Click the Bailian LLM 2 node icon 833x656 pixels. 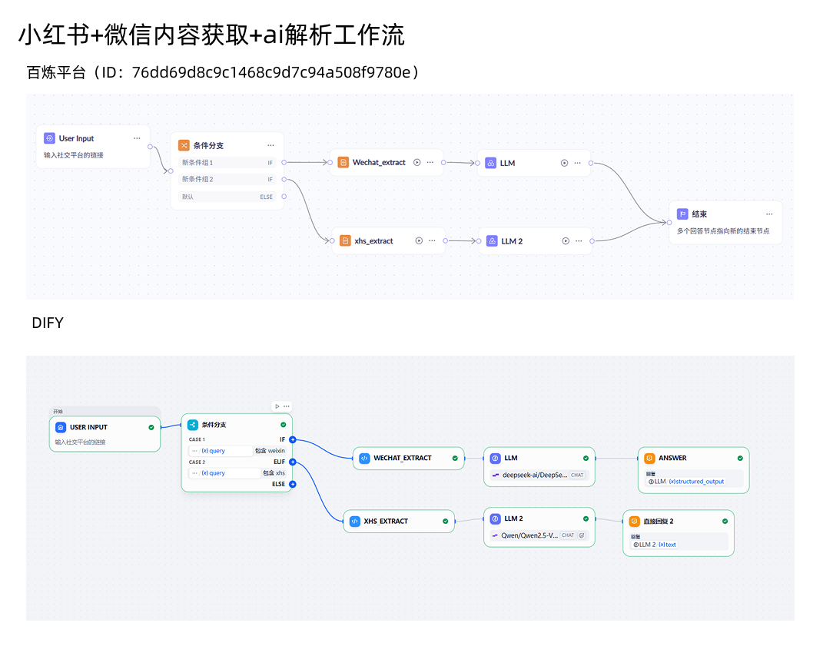coord(493,240)
